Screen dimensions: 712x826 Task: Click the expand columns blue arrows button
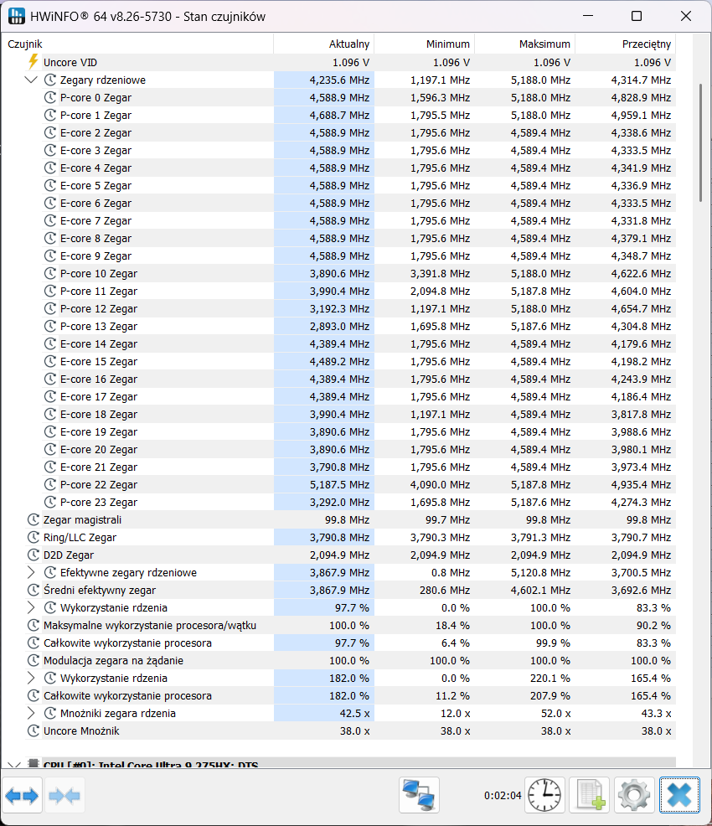(x=22, y=796)
